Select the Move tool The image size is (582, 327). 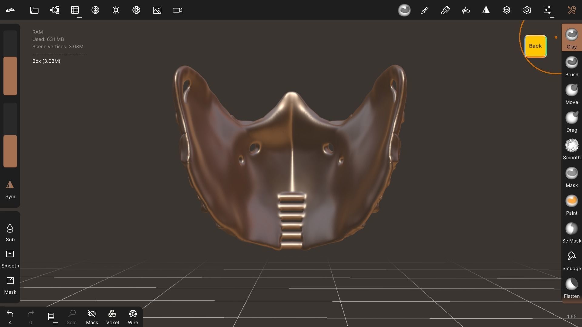pyautogui.click(x=572, y=94)
